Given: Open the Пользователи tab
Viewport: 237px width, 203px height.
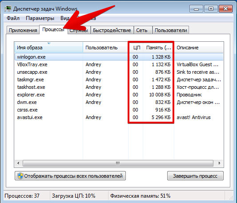Looking at the screenshot, I should [171, 30].
